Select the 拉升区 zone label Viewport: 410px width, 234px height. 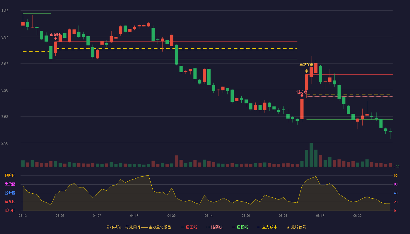(x=10, y=193)
